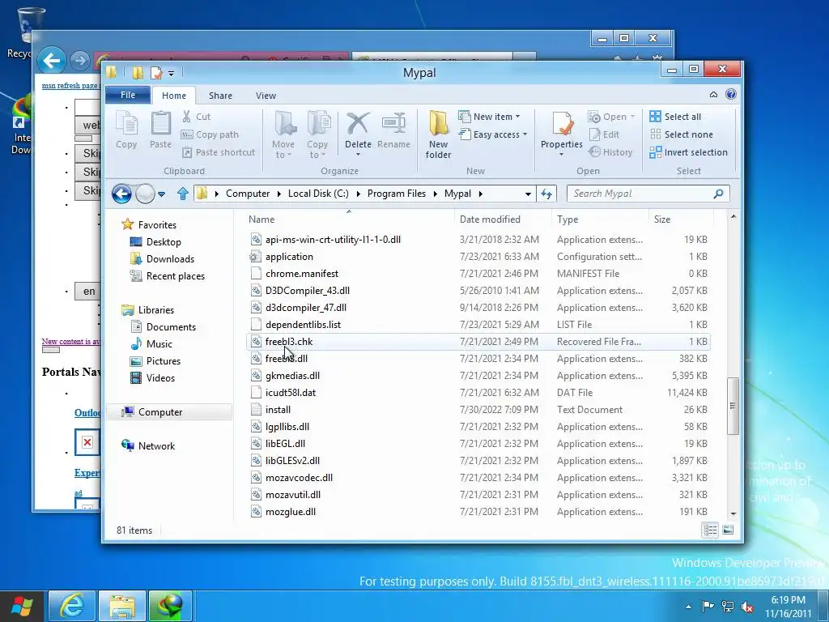Click the Edit button in Open group
The height and width of the screenshot is (622, 829).
604,135
